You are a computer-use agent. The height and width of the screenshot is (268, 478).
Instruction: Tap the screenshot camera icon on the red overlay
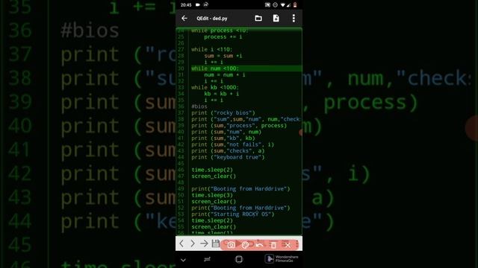(231, 245)
